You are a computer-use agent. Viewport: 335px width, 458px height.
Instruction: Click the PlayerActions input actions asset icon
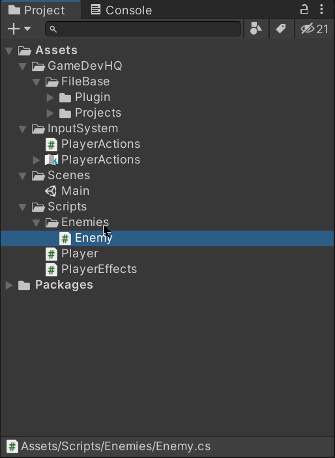coord(51,160)
